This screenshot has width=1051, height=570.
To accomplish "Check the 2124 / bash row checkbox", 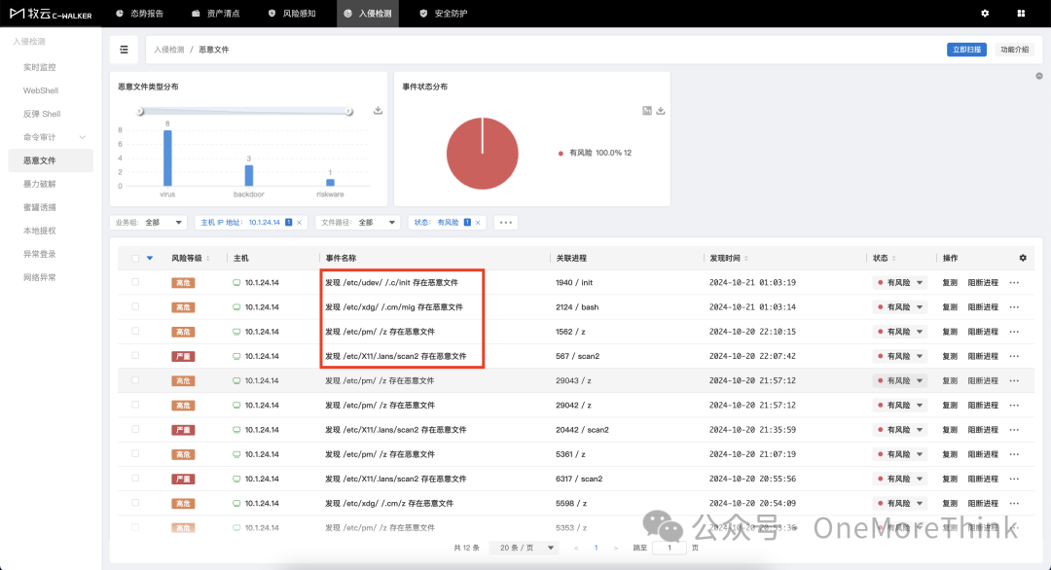I will tap(135, 306).
